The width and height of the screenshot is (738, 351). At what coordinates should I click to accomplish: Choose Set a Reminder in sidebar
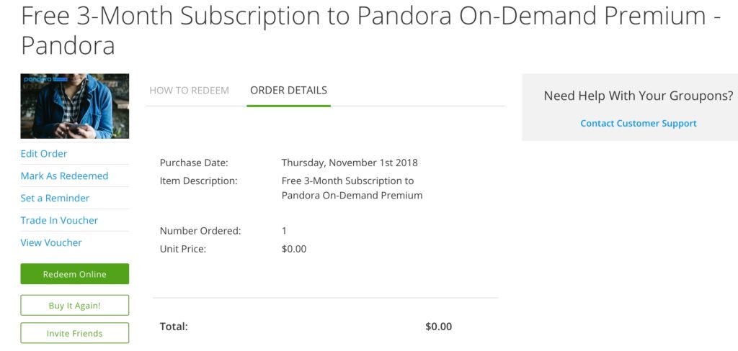click(55, 199)
